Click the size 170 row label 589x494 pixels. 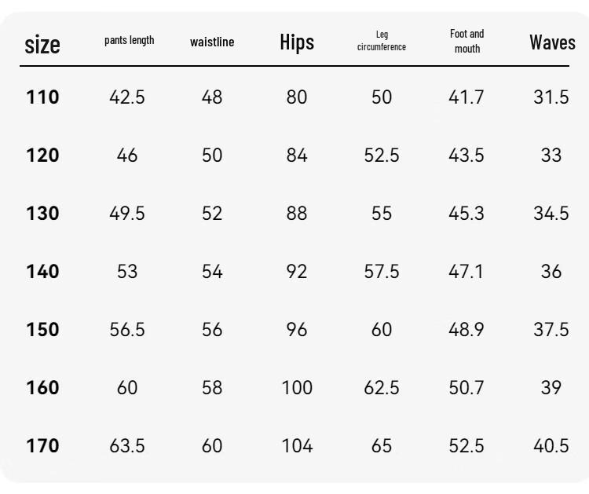click(x=42, y=445)
